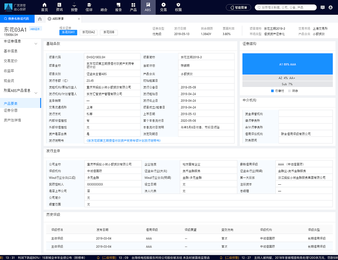Open 基本信息 in the sidebar
Image resolution: width=338 pixels, height=260 pixels.
pyautogui.click(x=11, y=51)
